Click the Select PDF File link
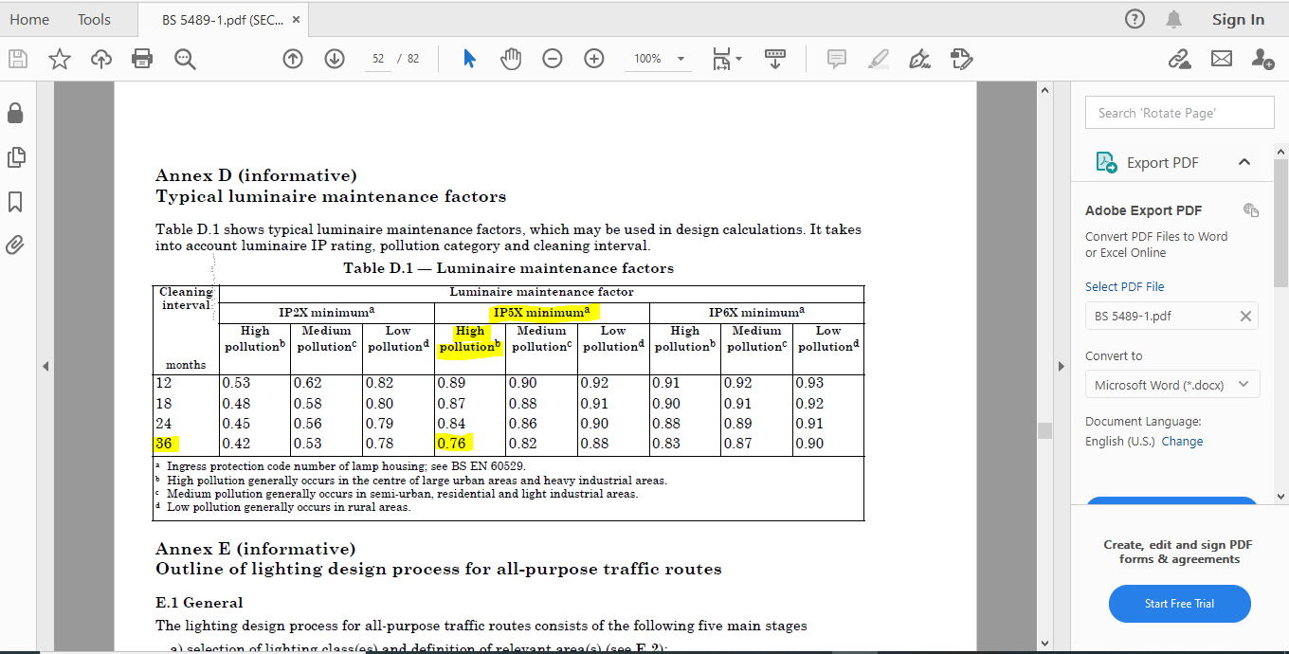Image resolution: width=1289 pixels, height=654 pixels. [x=1124, y=286]
